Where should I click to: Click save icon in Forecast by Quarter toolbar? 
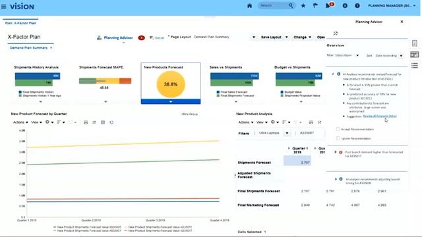(86, 122)
